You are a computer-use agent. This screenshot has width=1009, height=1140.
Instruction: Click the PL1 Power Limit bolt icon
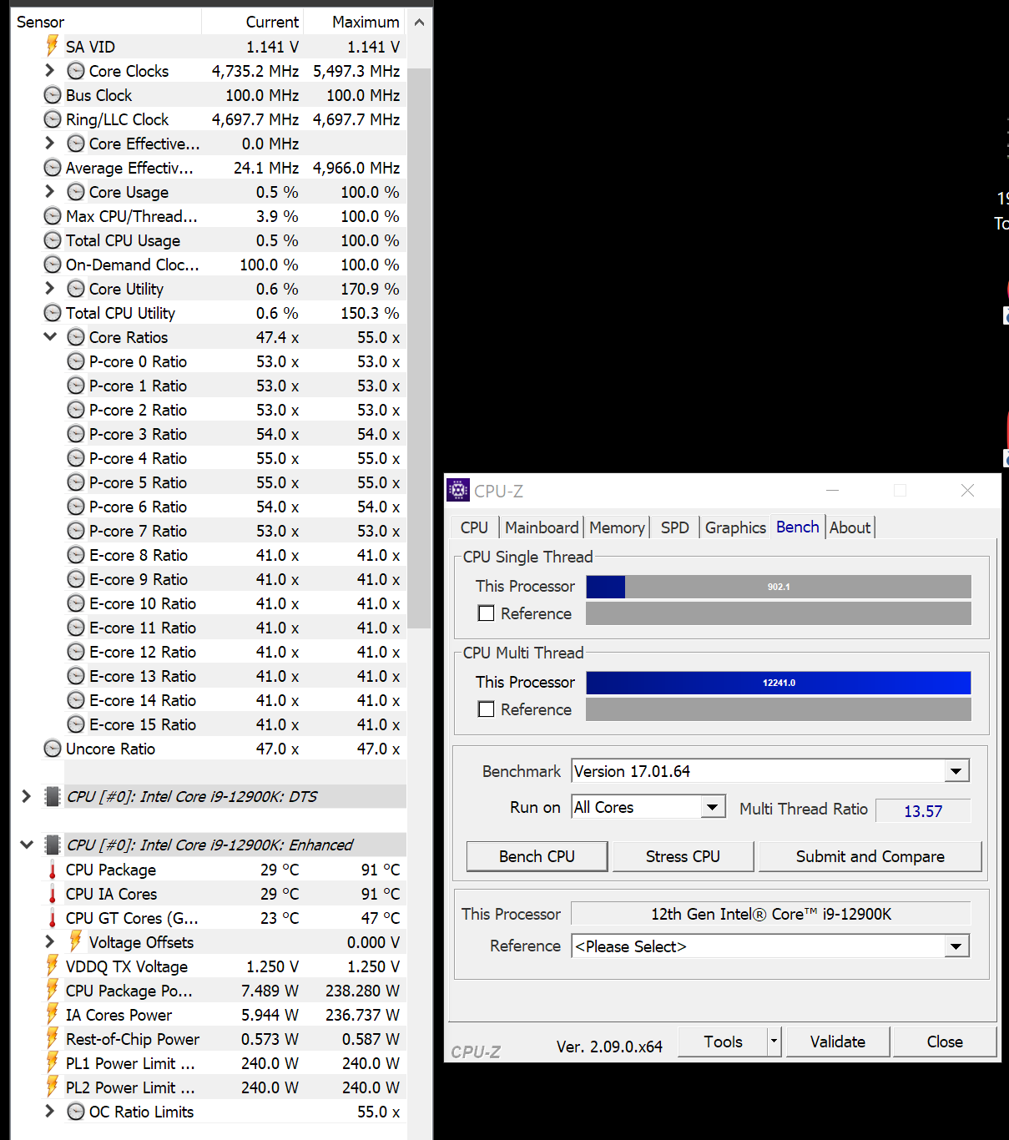(52, 1063)
